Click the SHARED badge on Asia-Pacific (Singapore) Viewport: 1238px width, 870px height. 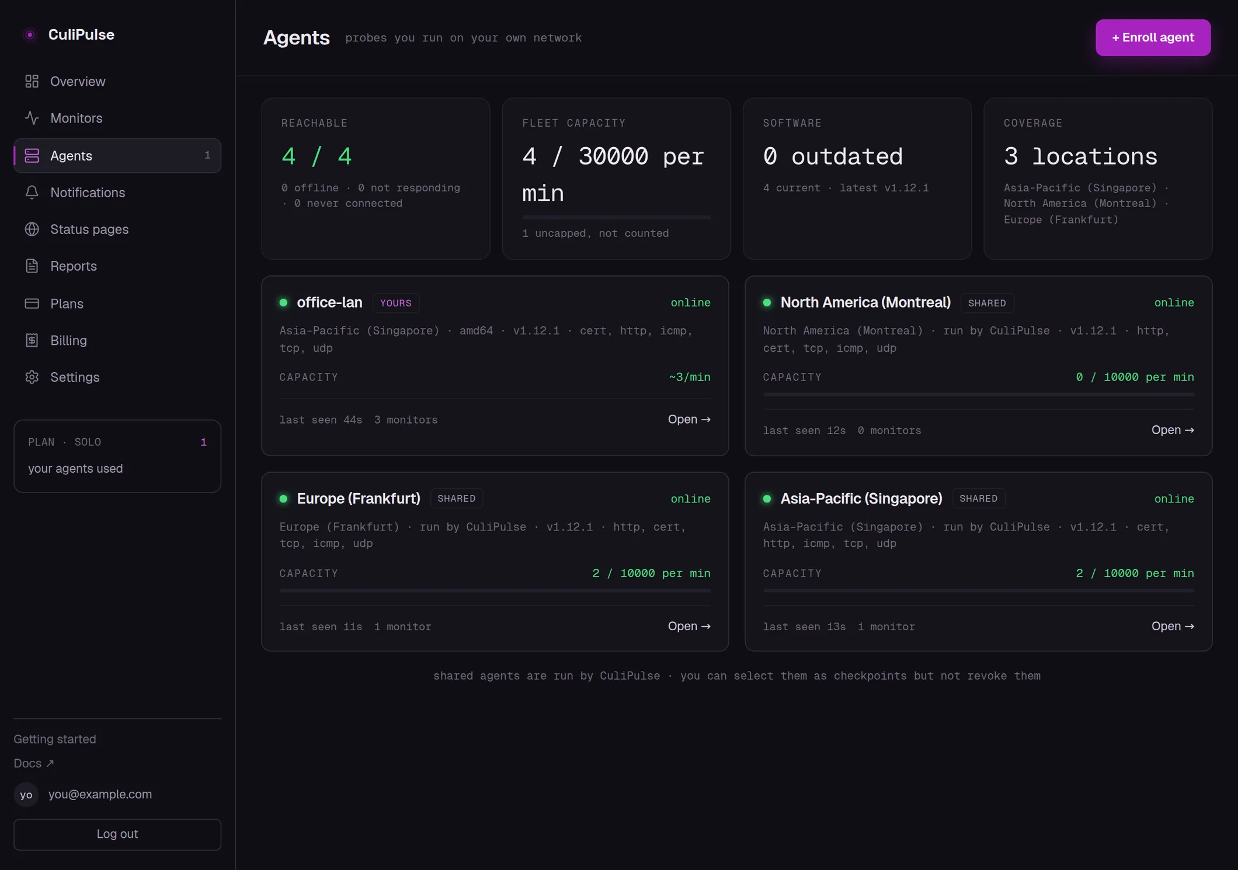(979, 498)
